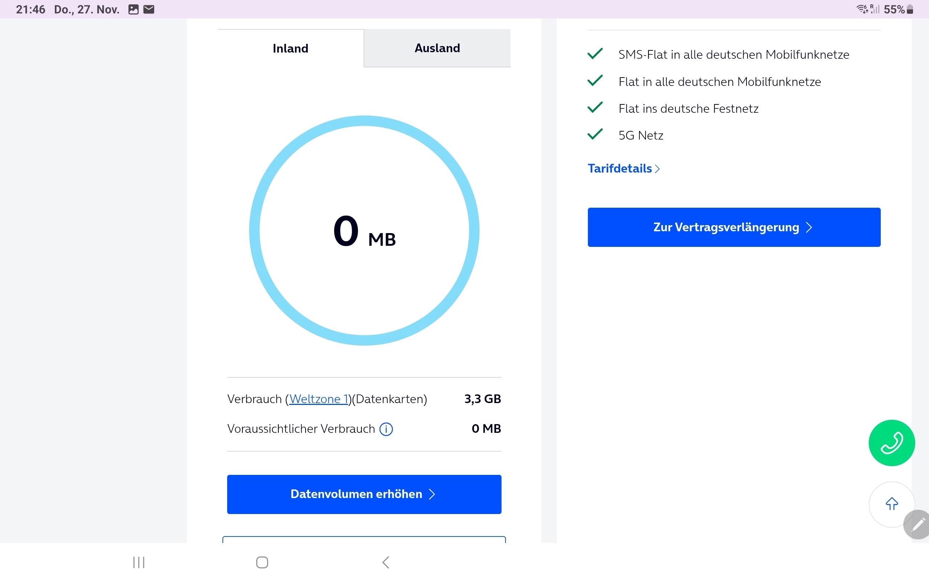Tap the gray pencil edit icon
The width and height of the screenshot is (929, 580).
tap(918, 525)
